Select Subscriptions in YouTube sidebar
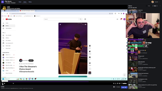Image resolution: width=162 pixels, height=91 pixels. [8, 28]
